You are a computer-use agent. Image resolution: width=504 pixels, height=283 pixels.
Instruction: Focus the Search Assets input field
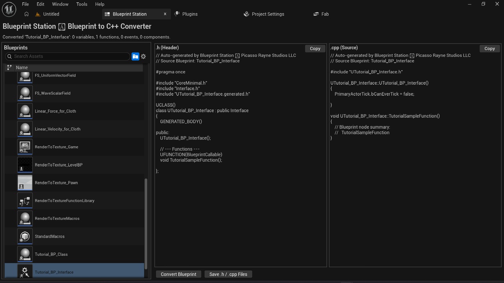(68, 57)
